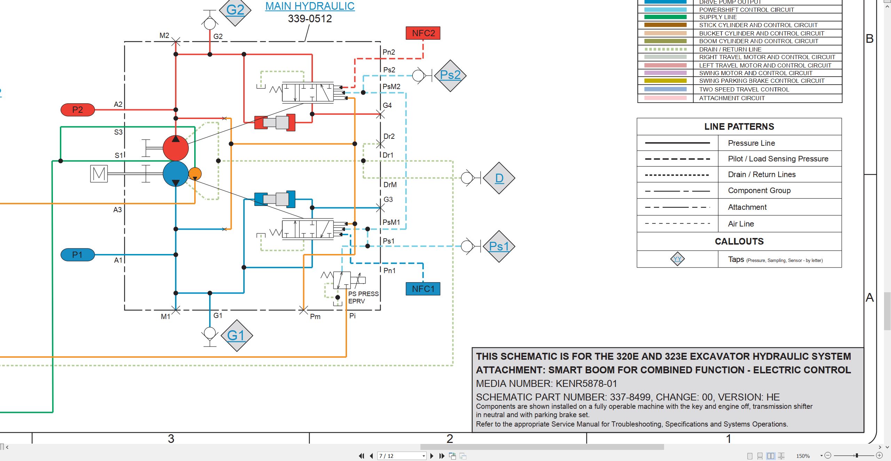Screen dimensions: 891x461
Task: Click the vertical scrollbar down arrow
Action: click(887, 447)
